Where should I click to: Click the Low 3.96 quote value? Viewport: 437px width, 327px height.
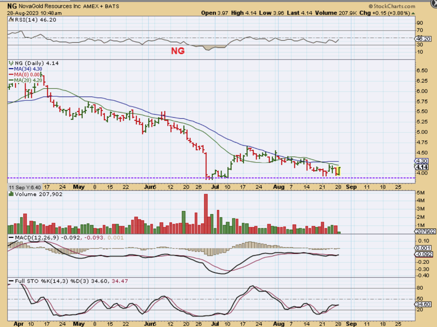click(271, 13)
